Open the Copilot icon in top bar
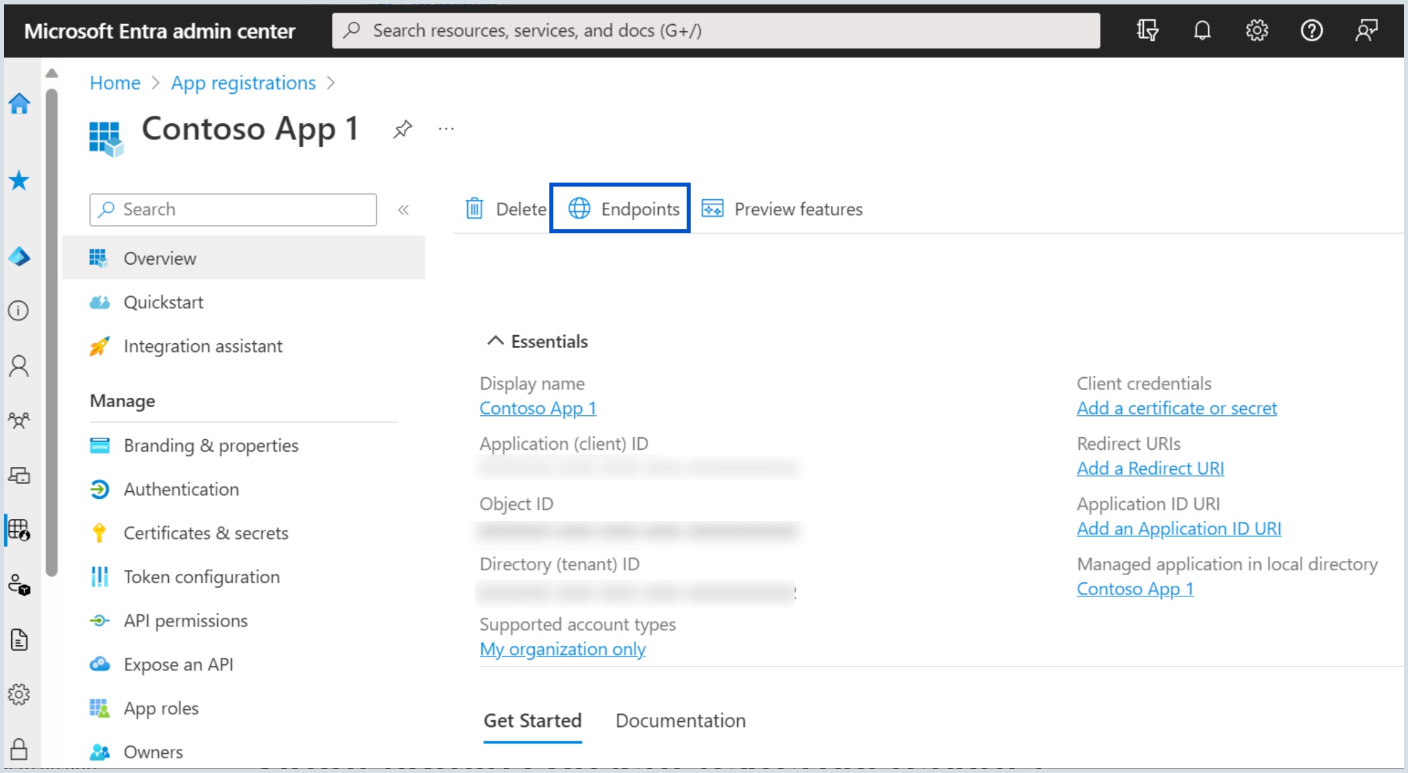 coord(1147,31)
